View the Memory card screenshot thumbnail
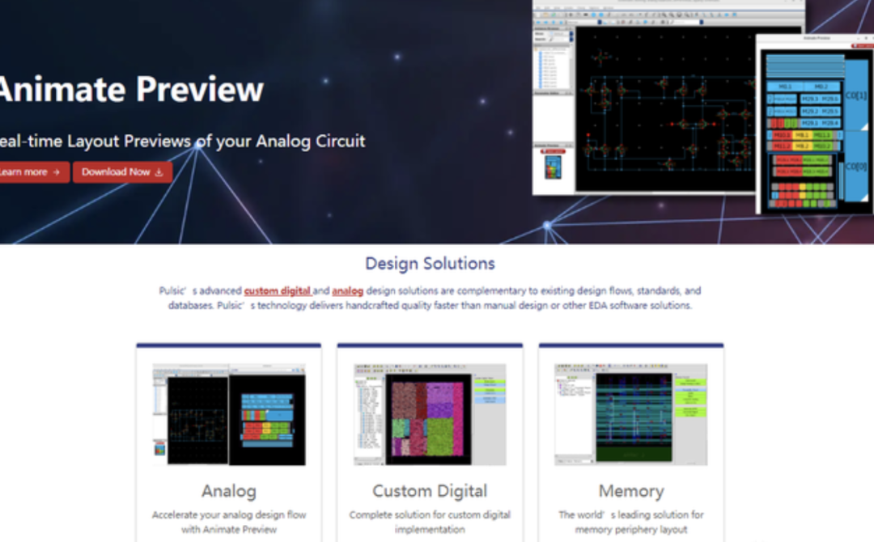The width and height of the screenshot is (874, 542). point(631,414)
